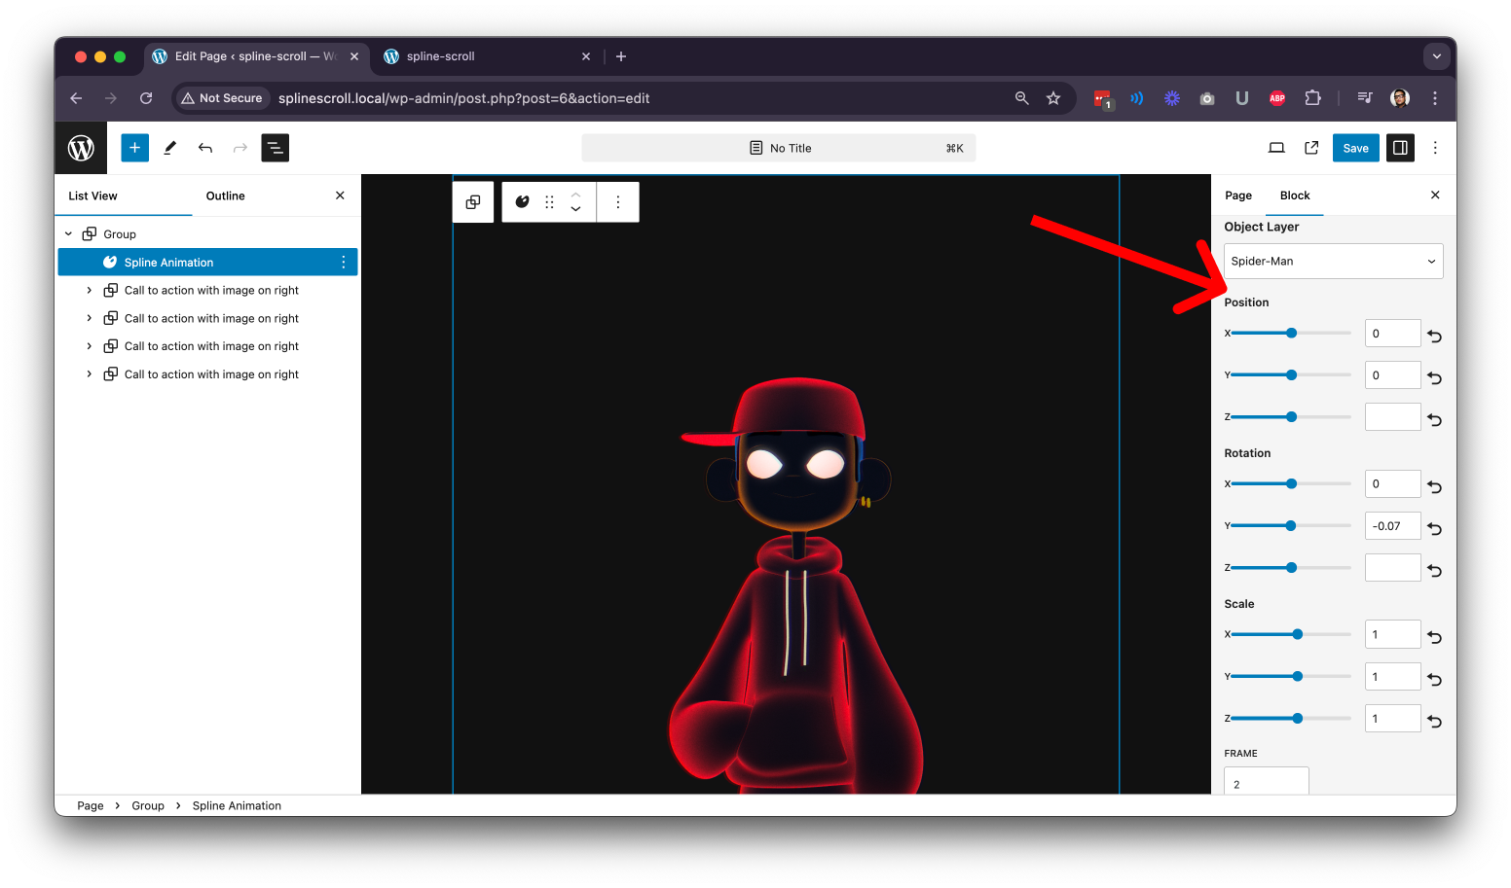The height and width of the screenshot is (888, 1511).
Task: Reset the Rotation Y value
Action: [x=1435, y=528]
